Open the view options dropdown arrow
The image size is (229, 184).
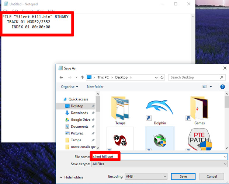point(211,87)
